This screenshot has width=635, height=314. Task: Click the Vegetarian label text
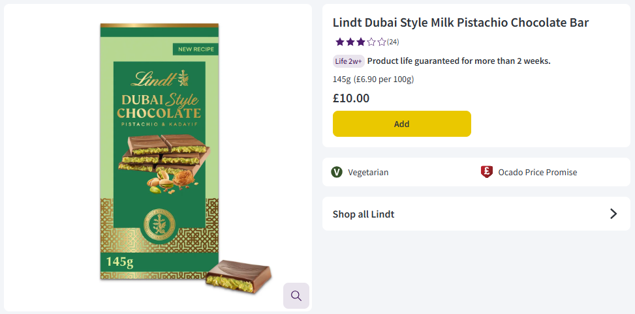pyautogui.click(x=368, y=172)
